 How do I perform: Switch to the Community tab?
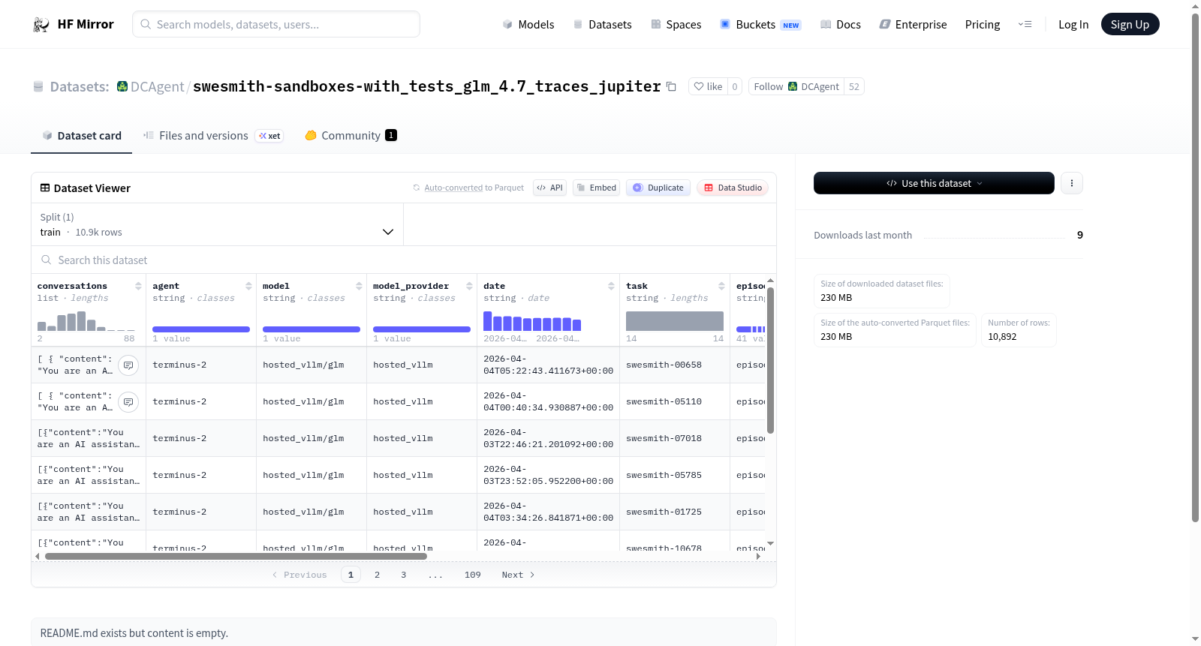[x=351, y=136]
